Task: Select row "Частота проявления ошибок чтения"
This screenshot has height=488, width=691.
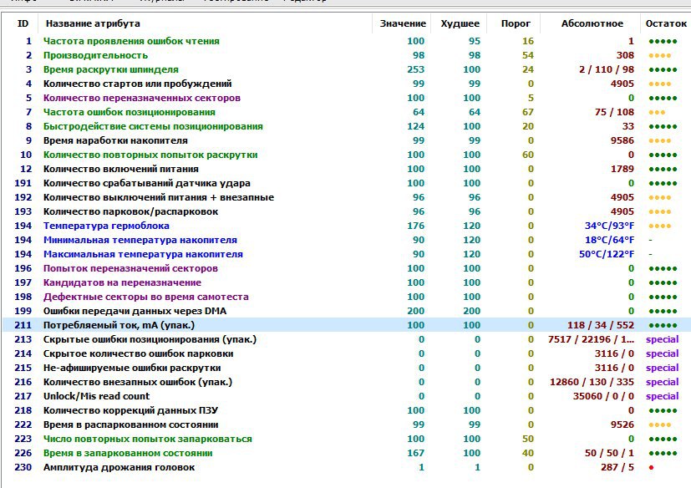Action: (347, 41)
